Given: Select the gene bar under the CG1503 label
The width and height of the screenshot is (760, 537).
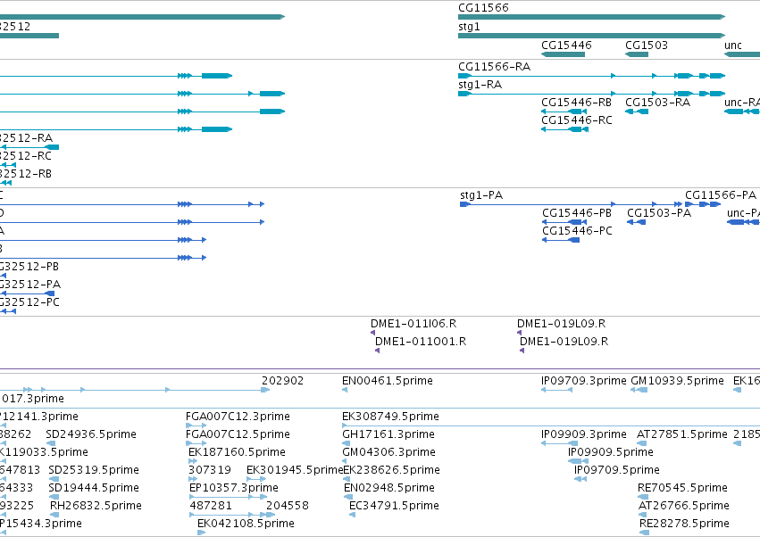Looking at the screenshot, I should tap(637, 54).
